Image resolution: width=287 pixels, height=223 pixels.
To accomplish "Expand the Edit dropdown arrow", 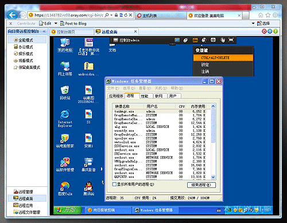I will 56,24.
